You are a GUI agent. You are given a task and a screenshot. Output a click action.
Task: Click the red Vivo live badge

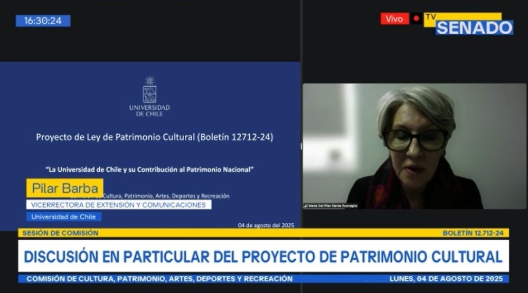click(394, 19)
